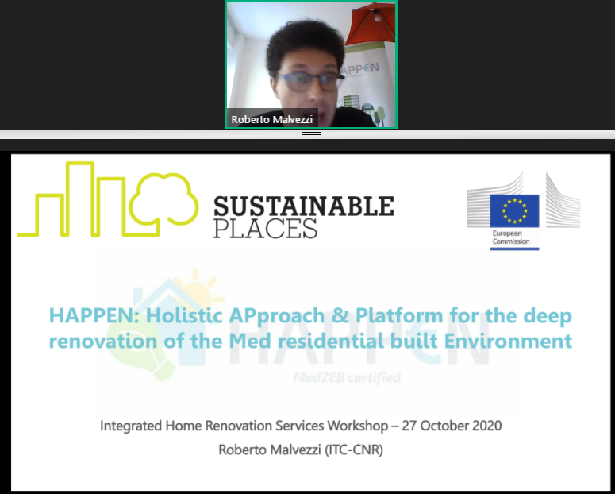
Task: Click the Sustainable Places skyline logo
Action: (108, 199)
